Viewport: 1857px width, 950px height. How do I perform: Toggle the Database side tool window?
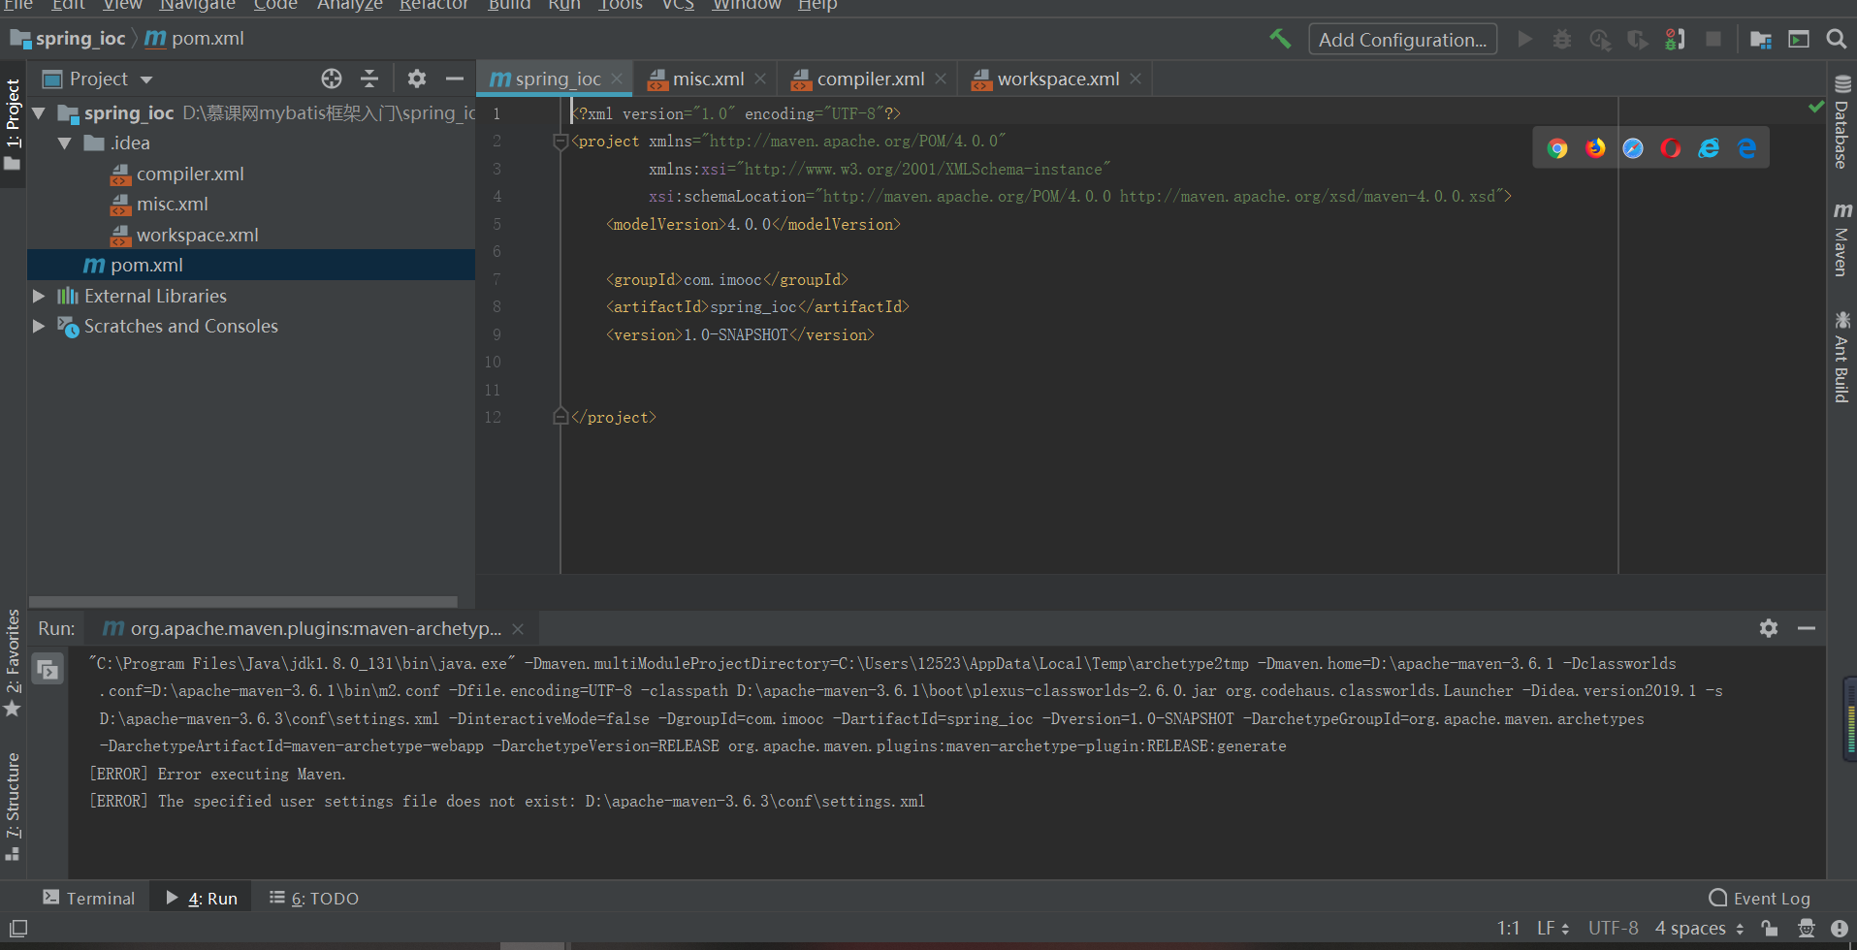[1841, 122]
